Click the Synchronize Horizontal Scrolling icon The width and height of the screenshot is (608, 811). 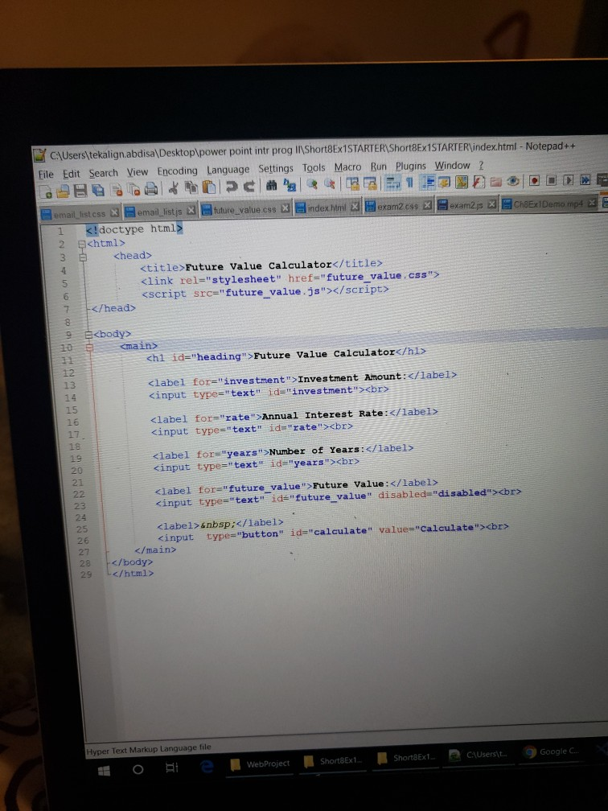pos(370,183)
